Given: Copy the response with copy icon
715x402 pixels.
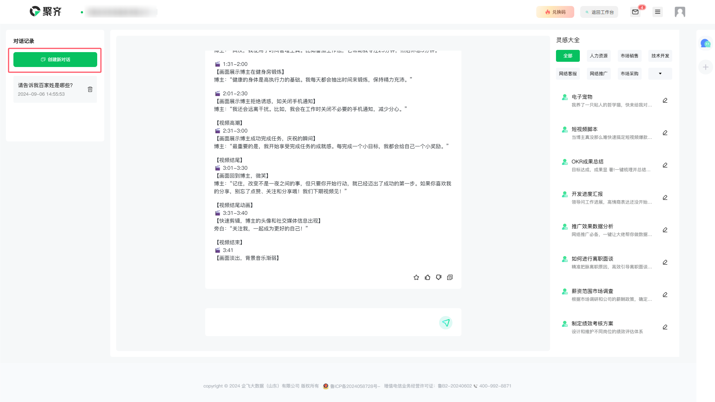Looking at the screenshot, I should pyautogui.click(x=450, y=277).
